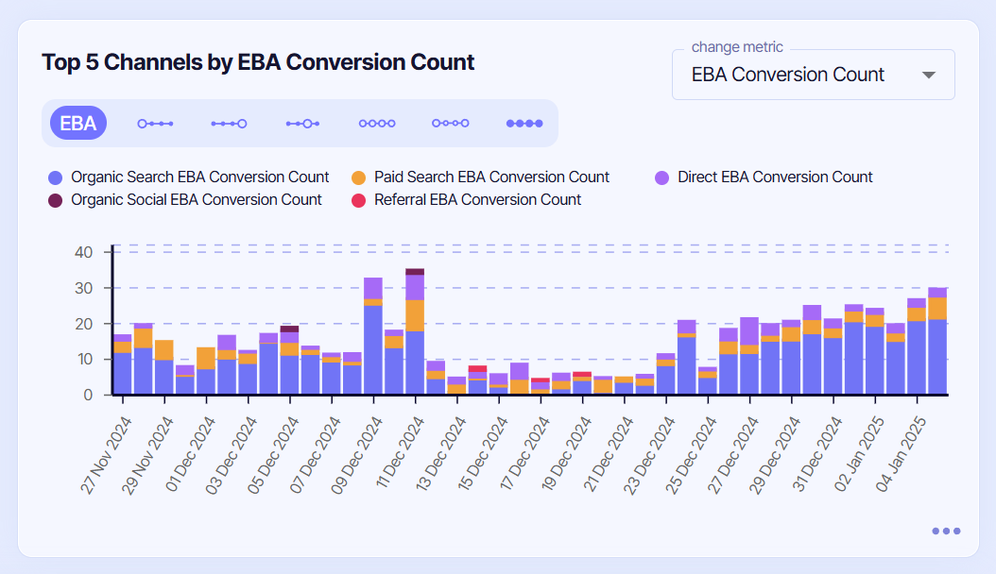Click the chart title Top 5 Channels
996x574 pixels.
(258, 62)
